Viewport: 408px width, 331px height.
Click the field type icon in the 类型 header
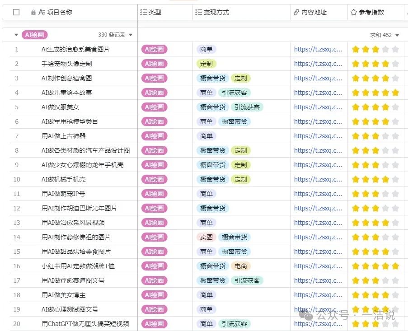(x=144, y=12)
